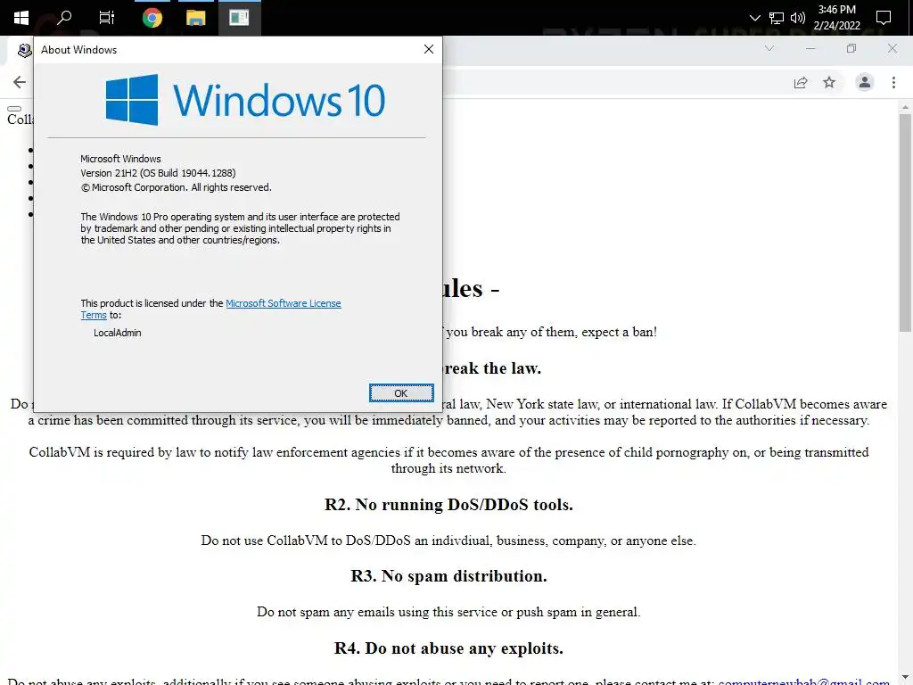Open the volume control tray icon
The image size is (913, 685).
point(798,18)
